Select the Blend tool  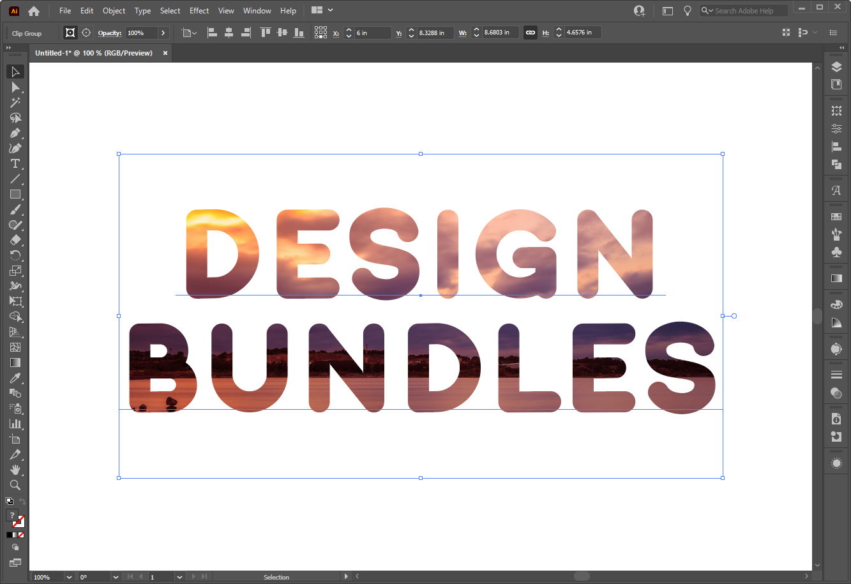(x=15, y=393)
